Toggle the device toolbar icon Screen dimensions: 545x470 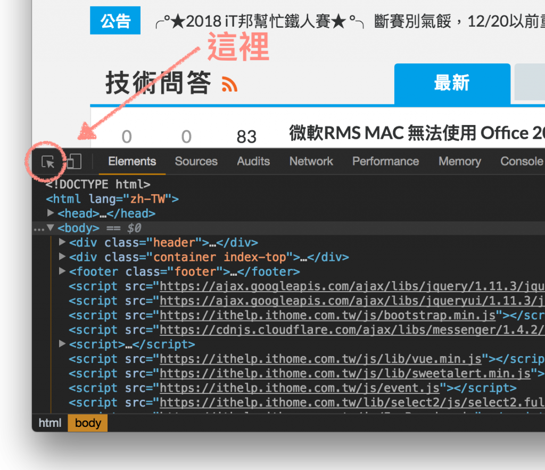click(x=73, y=162)
